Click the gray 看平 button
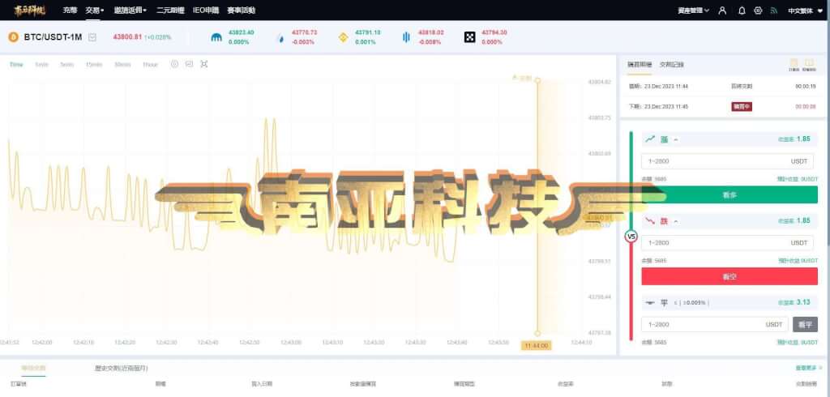Screen dimensions: 830x397 point(805,324)
